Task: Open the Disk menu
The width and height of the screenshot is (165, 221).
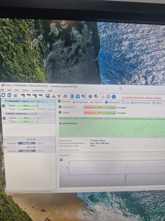Action: pos(9,90)
